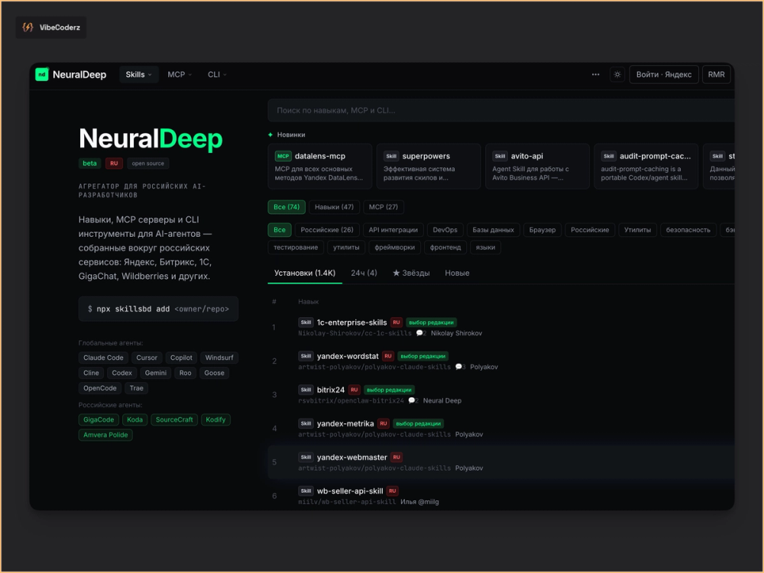The image size is (764, 573).
Task: Open the superpowers skill card
Action: point(429,166)
